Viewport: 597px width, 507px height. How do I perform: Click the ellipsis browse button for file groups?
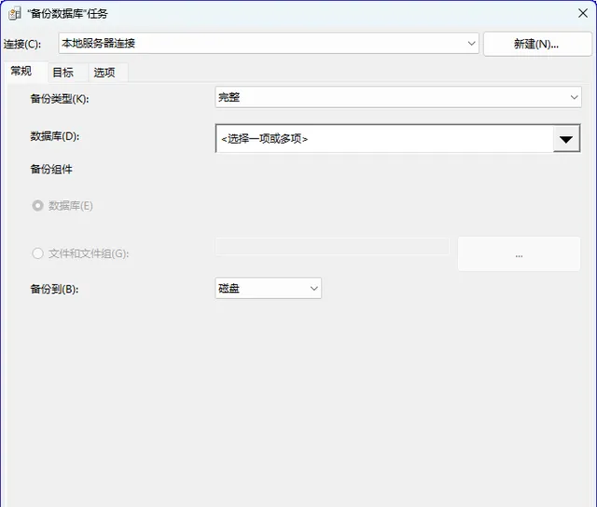(x=519, y=254)
